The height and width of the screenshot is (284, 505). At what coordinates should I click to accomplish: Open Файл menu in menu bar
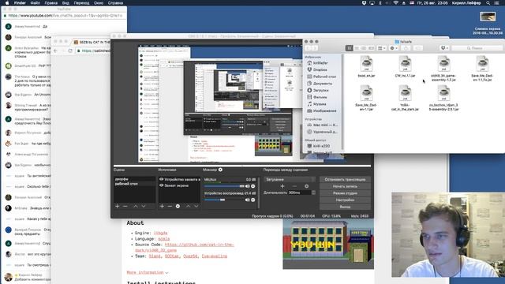pos(35,3)
